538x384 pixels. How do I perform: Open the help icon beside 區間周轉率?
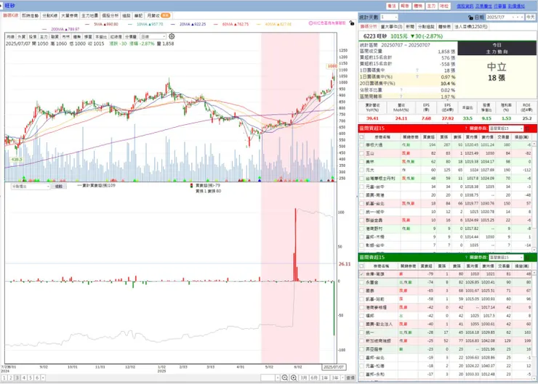401,97
